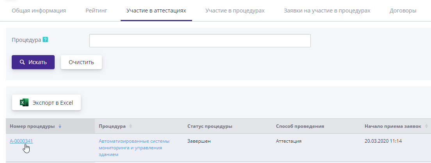Screen dimensions: 431x163
Task: Click the help icon next to Процедура
Action: 45,39
